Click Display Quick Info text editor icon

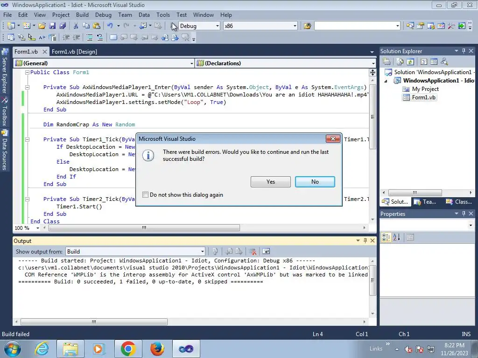point(32,37)
